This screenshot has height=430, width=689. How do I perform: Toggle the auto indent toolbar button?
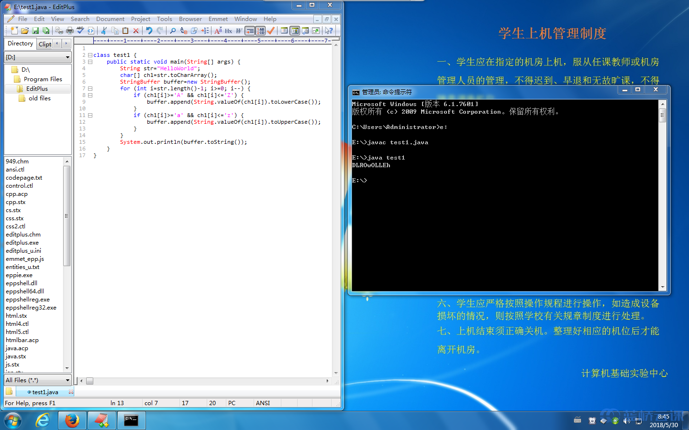250,31
